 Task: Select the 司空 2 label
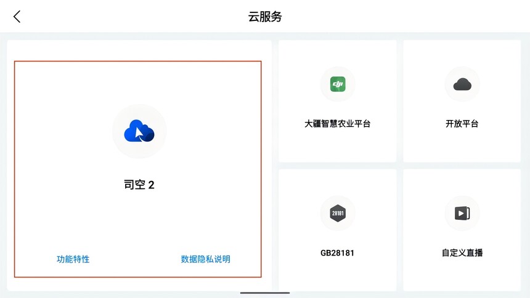click(x=139, y=185)
